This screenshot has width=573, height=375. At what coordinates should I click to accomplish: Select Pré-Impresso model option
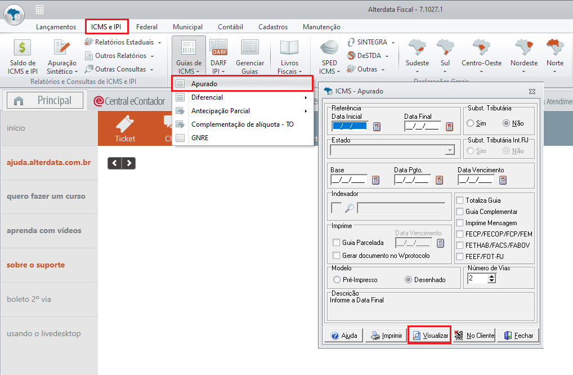coord(337,280)
